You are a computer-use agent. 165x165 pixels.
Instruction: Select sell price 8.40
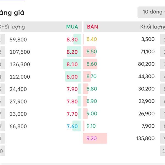[92, 39]
